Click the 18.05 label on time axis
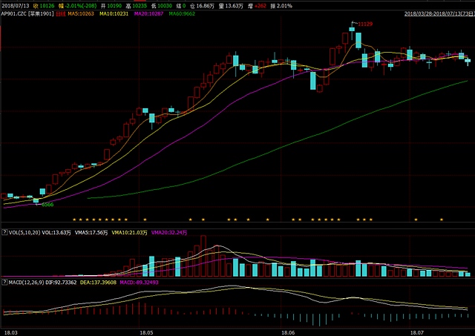Screen dimensions: 475x336 pyautogui.click(x=145, y=332)
